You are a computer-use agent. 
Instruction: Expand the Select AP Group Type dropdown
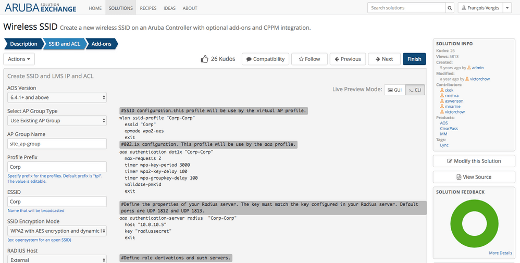[x=57, y=120]
